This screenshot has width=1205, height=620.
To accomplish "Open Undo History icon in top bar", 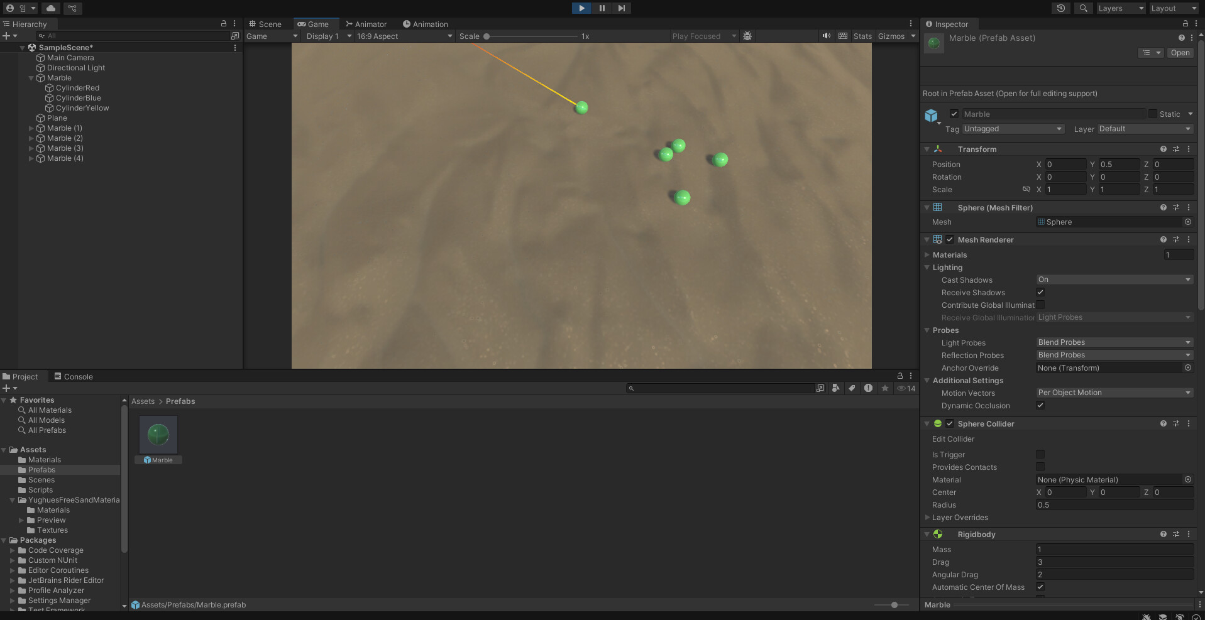I will click(x=1061, y=8).
